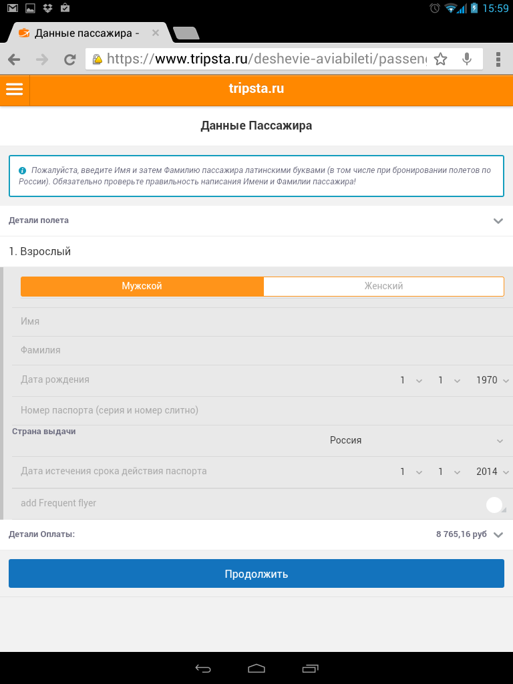Screen dimensions: 513x684
Task: Open a new browser tab
Action: pos(186,33)
